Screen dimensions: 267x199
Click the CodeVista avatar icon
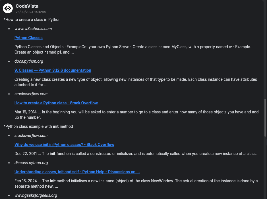[8, 9]
